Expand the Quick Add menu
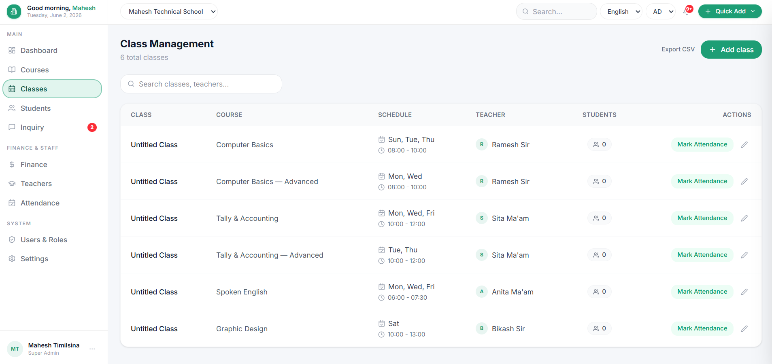 (730, 11)
